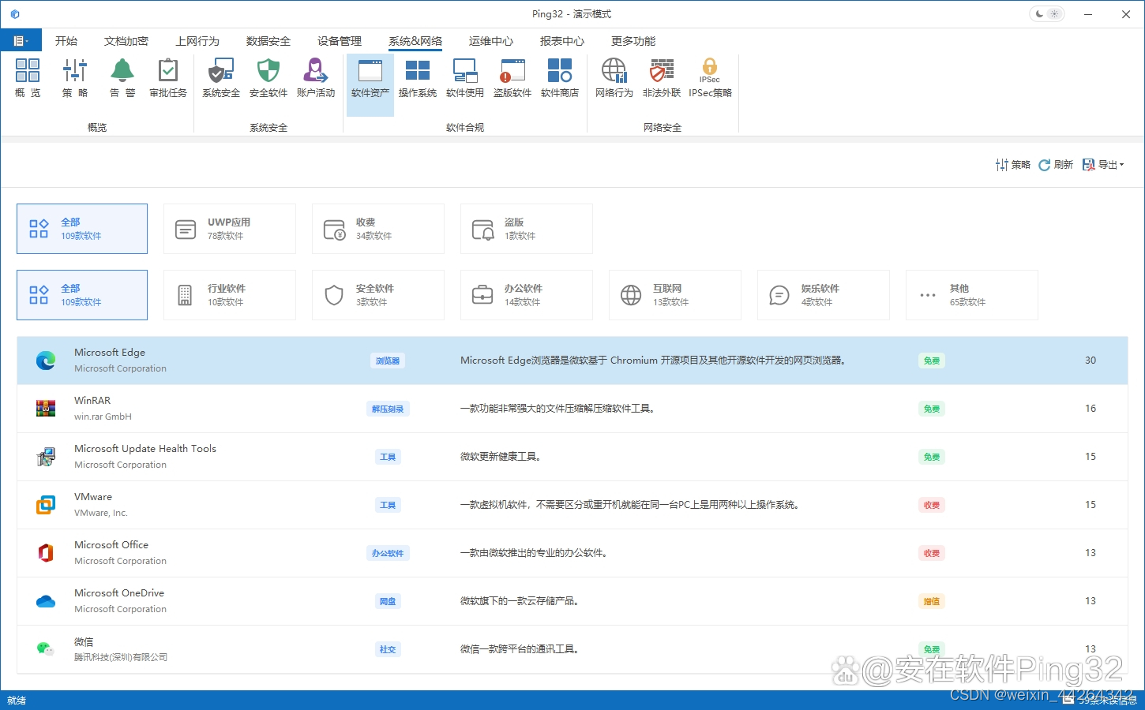Open the blue application menu button
1145x710 pixels.
21,41
